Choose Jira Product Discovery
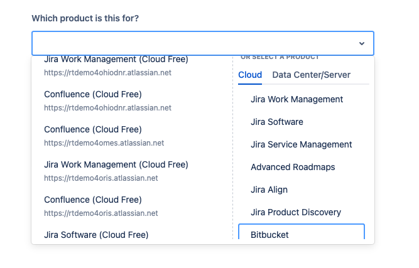Screen dimensions: 419x268 pos(295,212)
